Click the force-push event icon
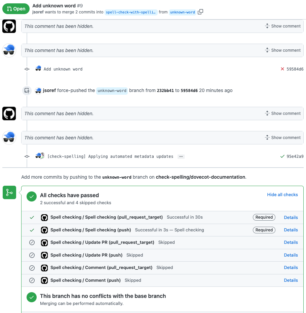The width and height of the screenshot is (306, 313). [27, 91]
